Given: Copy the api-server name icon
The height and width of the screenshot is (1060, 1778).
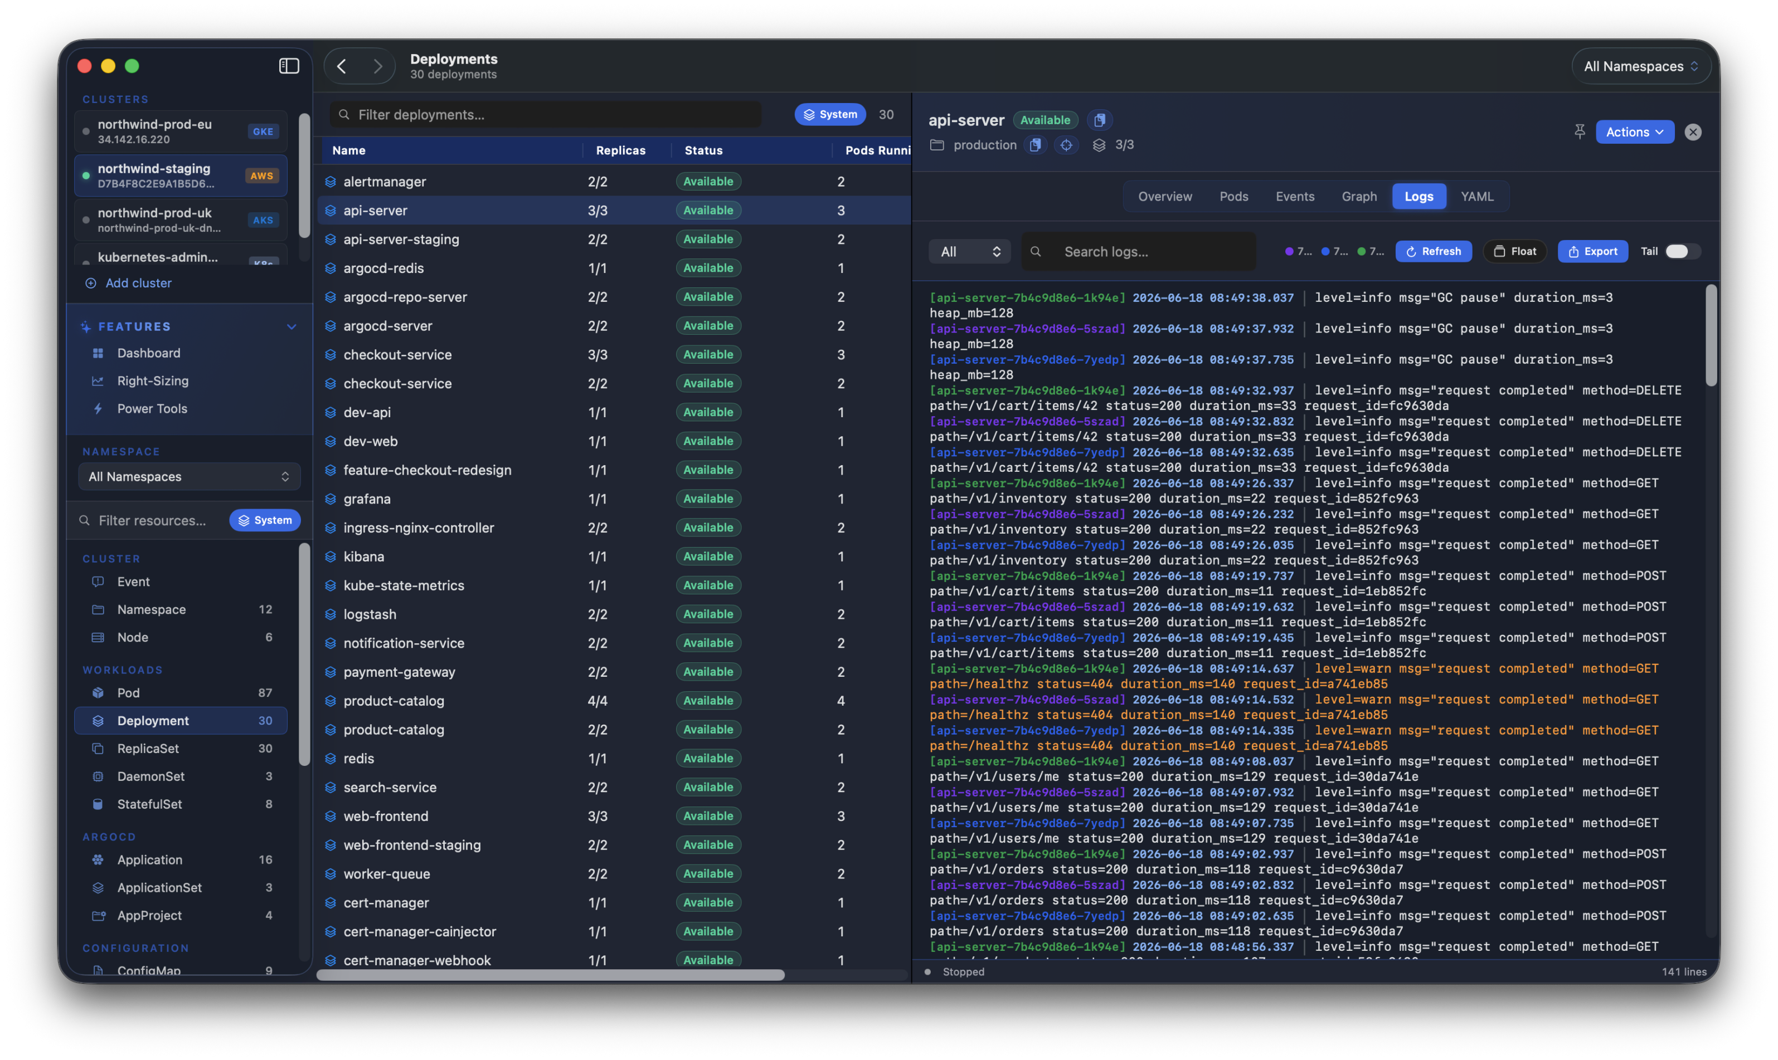Looking at the screenshot, I should [1100, 120].
